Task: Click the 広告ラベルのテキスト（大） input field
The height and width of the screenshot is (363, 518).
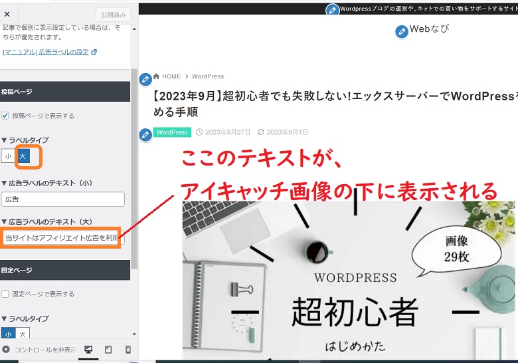Action: (x=63, y=238)
